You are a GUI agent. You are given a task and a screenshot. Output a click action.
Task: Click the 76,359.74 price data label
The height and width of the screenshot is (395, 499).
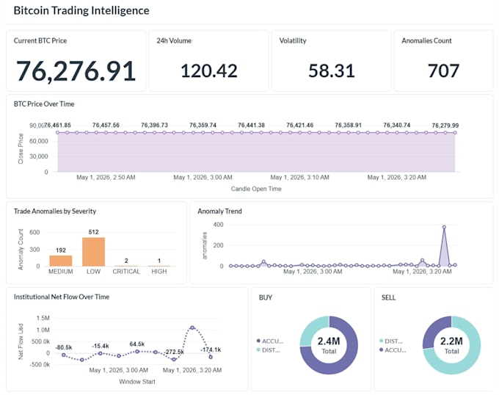click(x=203, y=125)
